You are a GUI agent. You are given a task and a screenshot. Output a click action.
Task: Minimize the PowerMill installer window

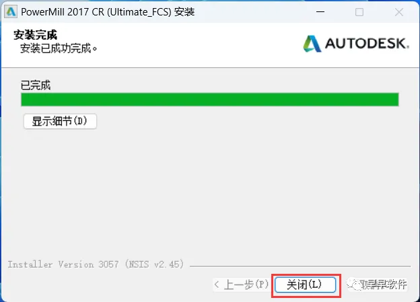point(320,12)
